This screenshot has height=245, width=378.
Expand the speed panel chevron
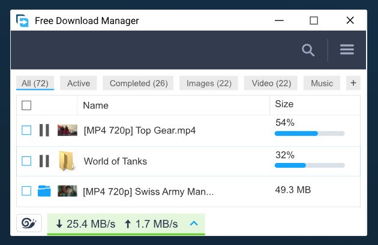(193, 224)
